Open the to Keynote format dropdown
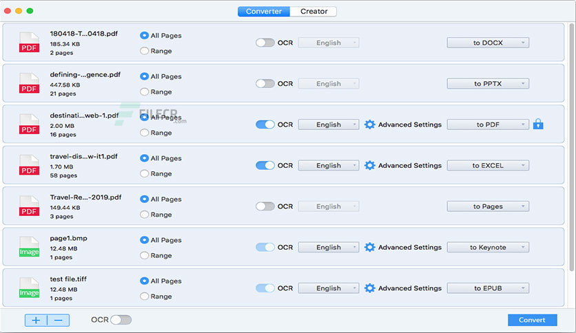 click(x=488, y=247)
